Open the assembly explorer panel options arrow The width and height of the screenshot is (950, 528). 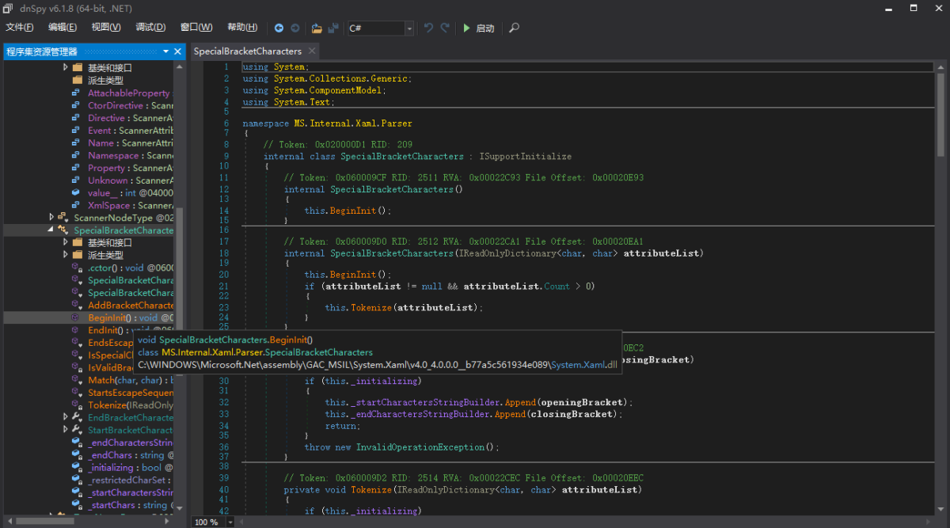point(166,51)
